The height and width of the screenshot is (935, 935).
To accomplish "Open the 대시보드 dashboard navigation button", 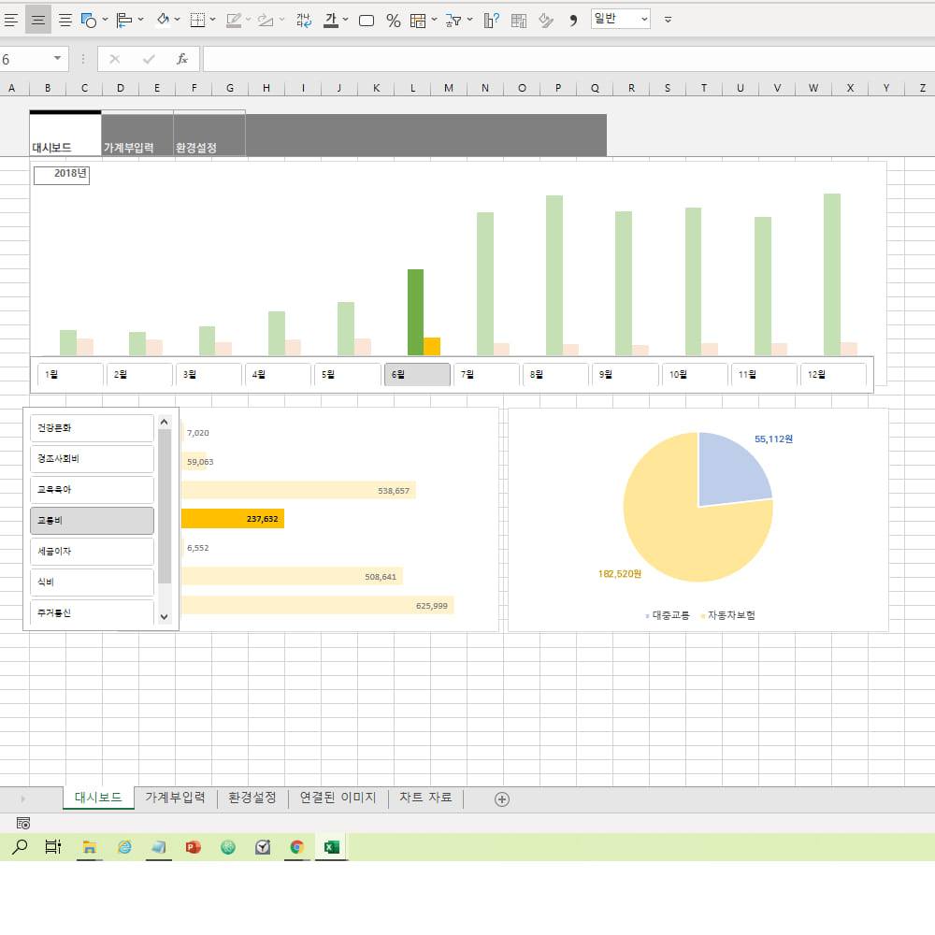I will coord(65,133).
